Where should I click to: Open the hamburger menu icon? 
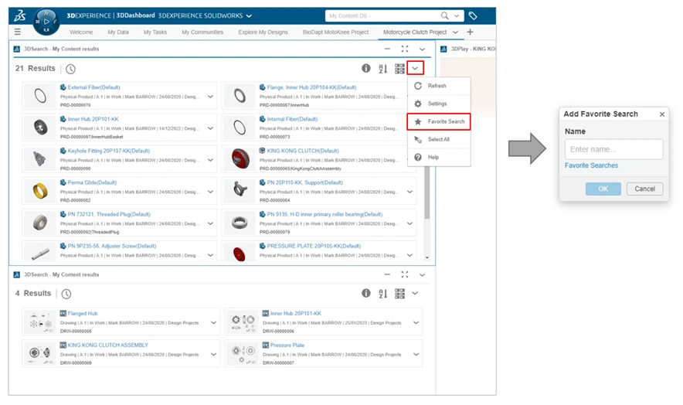[18, 32]
